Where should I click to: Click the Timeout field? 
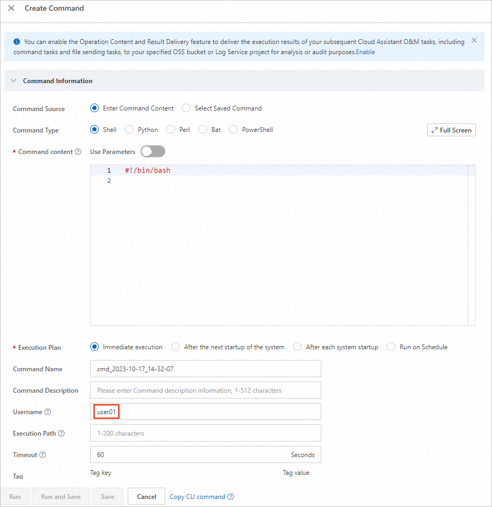point(205,454)
